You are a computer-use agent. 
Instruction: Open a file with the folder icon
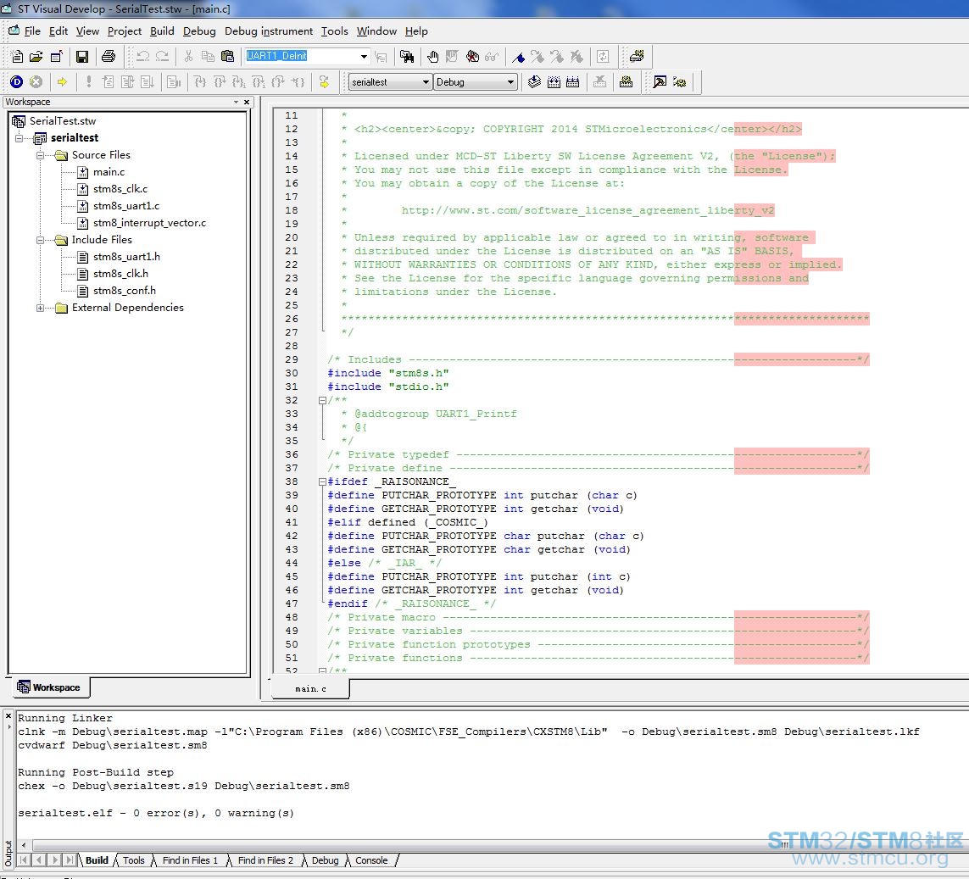(36, 57)
